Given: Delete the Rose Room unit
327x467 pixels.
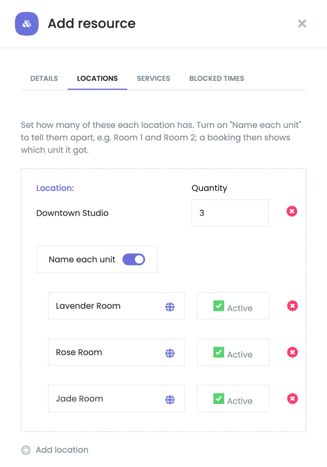Looking at the screenshot, I should pos(292,352).
